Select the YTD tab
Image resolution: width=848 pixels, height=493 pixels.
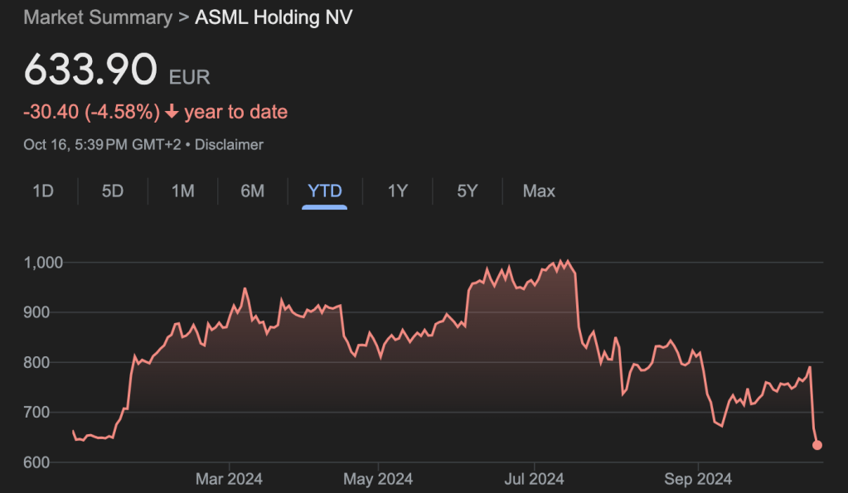click(x=324, y=191)
